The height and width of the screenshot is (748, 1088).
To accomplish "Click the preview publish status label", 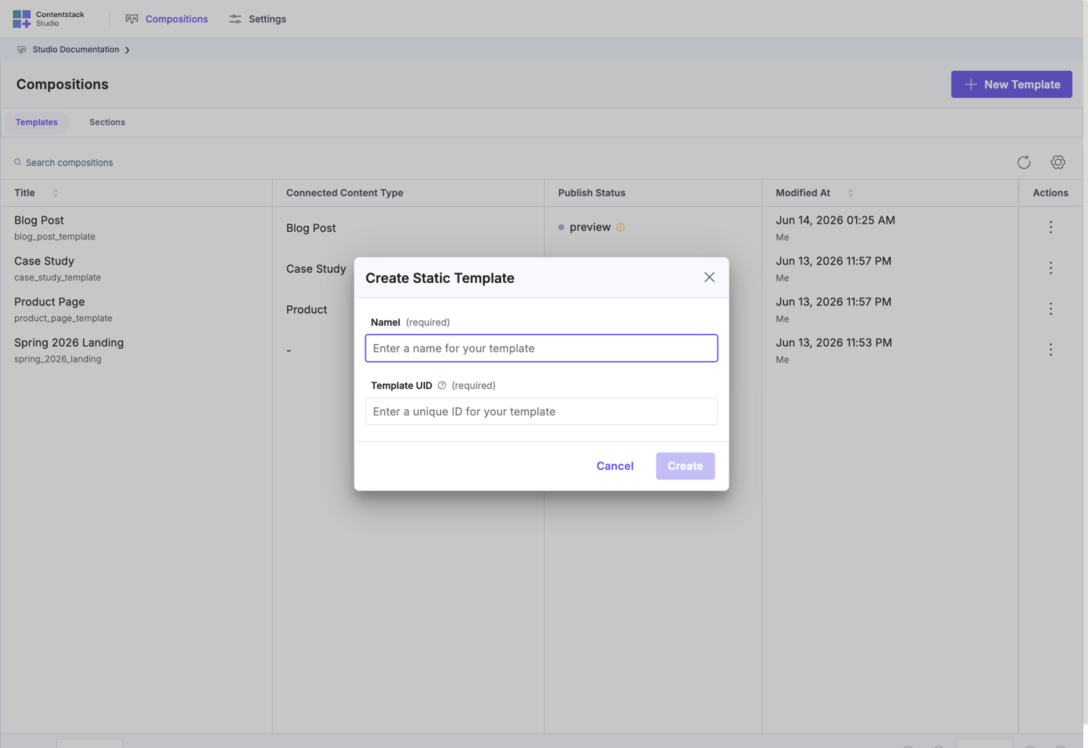I will point(590,227).
